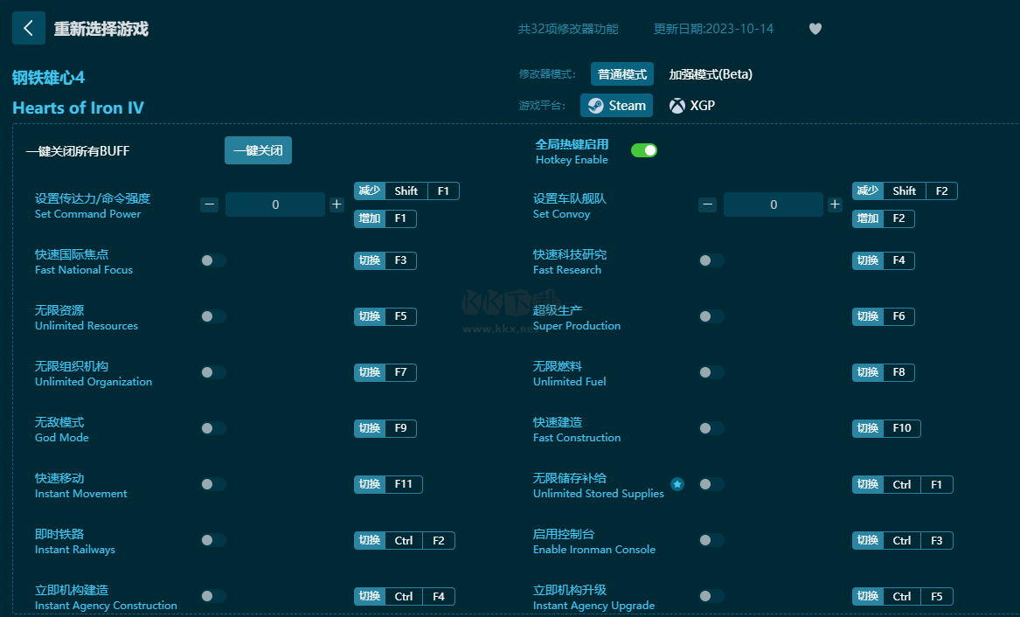Click the 切换 Ctrl F2 hotkey button
This screenshot has height=617, width=1020.
click(405, 540)
